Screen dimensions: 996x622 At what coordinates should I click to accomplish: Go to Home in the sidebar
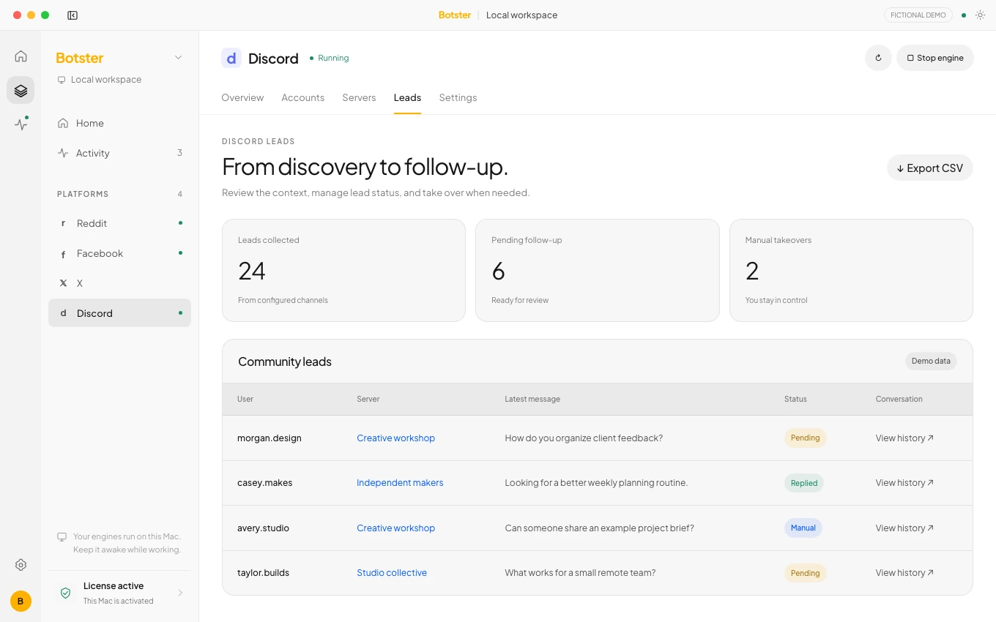tap(120, 124)
